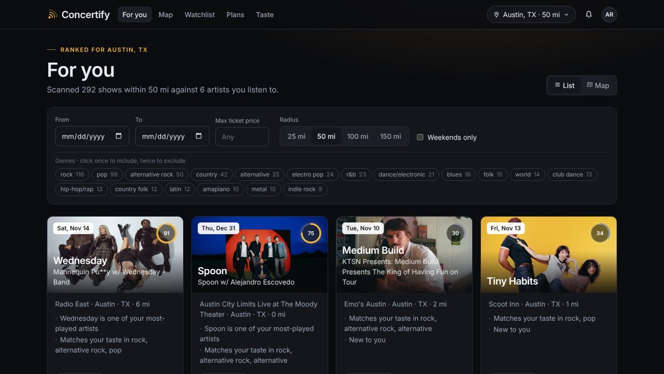Toggle the hip-hop/rap genre chip
The width and height of the screenshot is (664, 374).
pos(81,189)
